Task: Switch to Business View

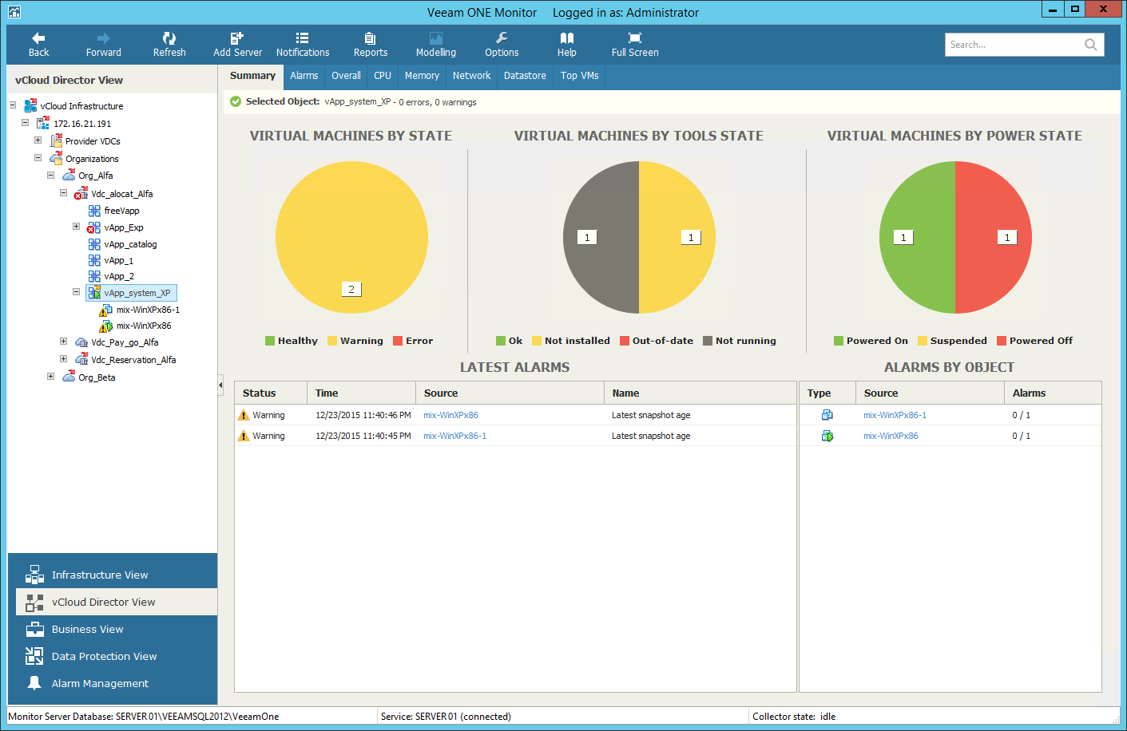Action: point(117,629)
